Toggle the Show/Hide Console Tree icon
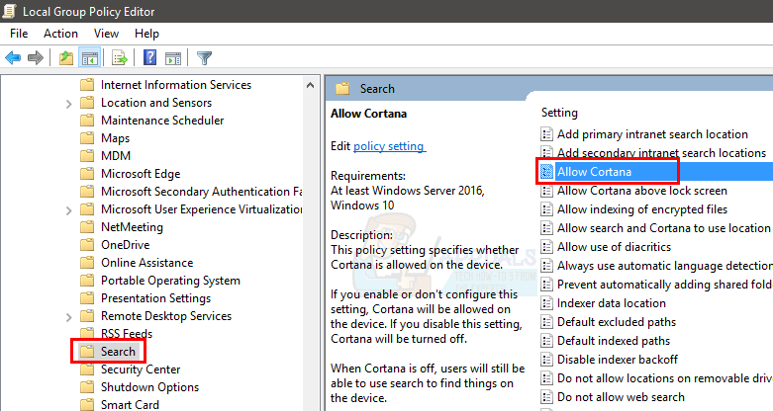 point(89,58)
